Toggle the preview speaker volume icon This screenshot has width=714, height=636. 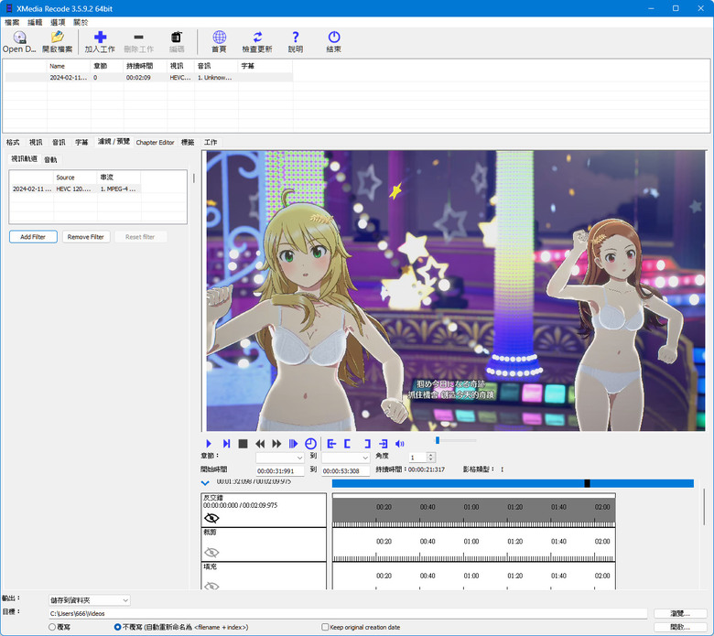coord(400,444)
